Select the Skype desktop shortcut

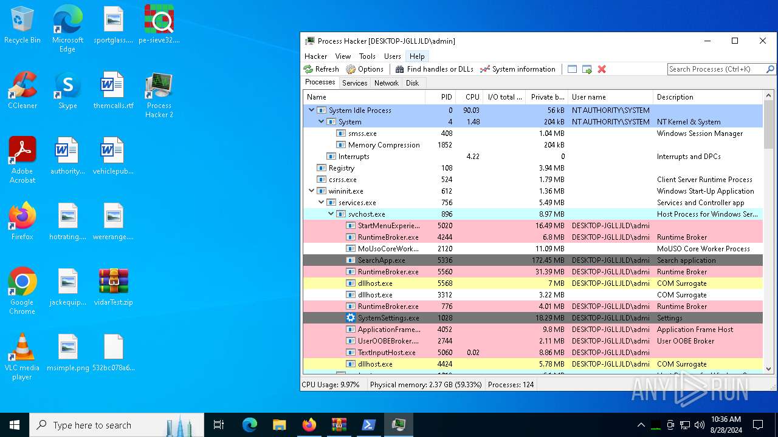tap(67, 90)
